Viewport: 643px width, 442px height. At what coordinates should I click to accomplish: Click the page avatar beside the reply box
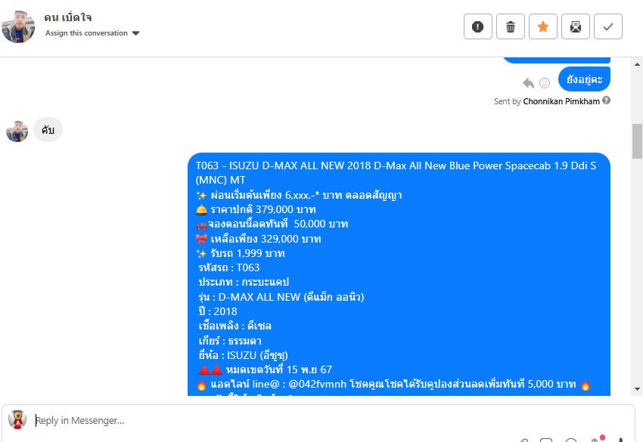click(x=17, y=419)
